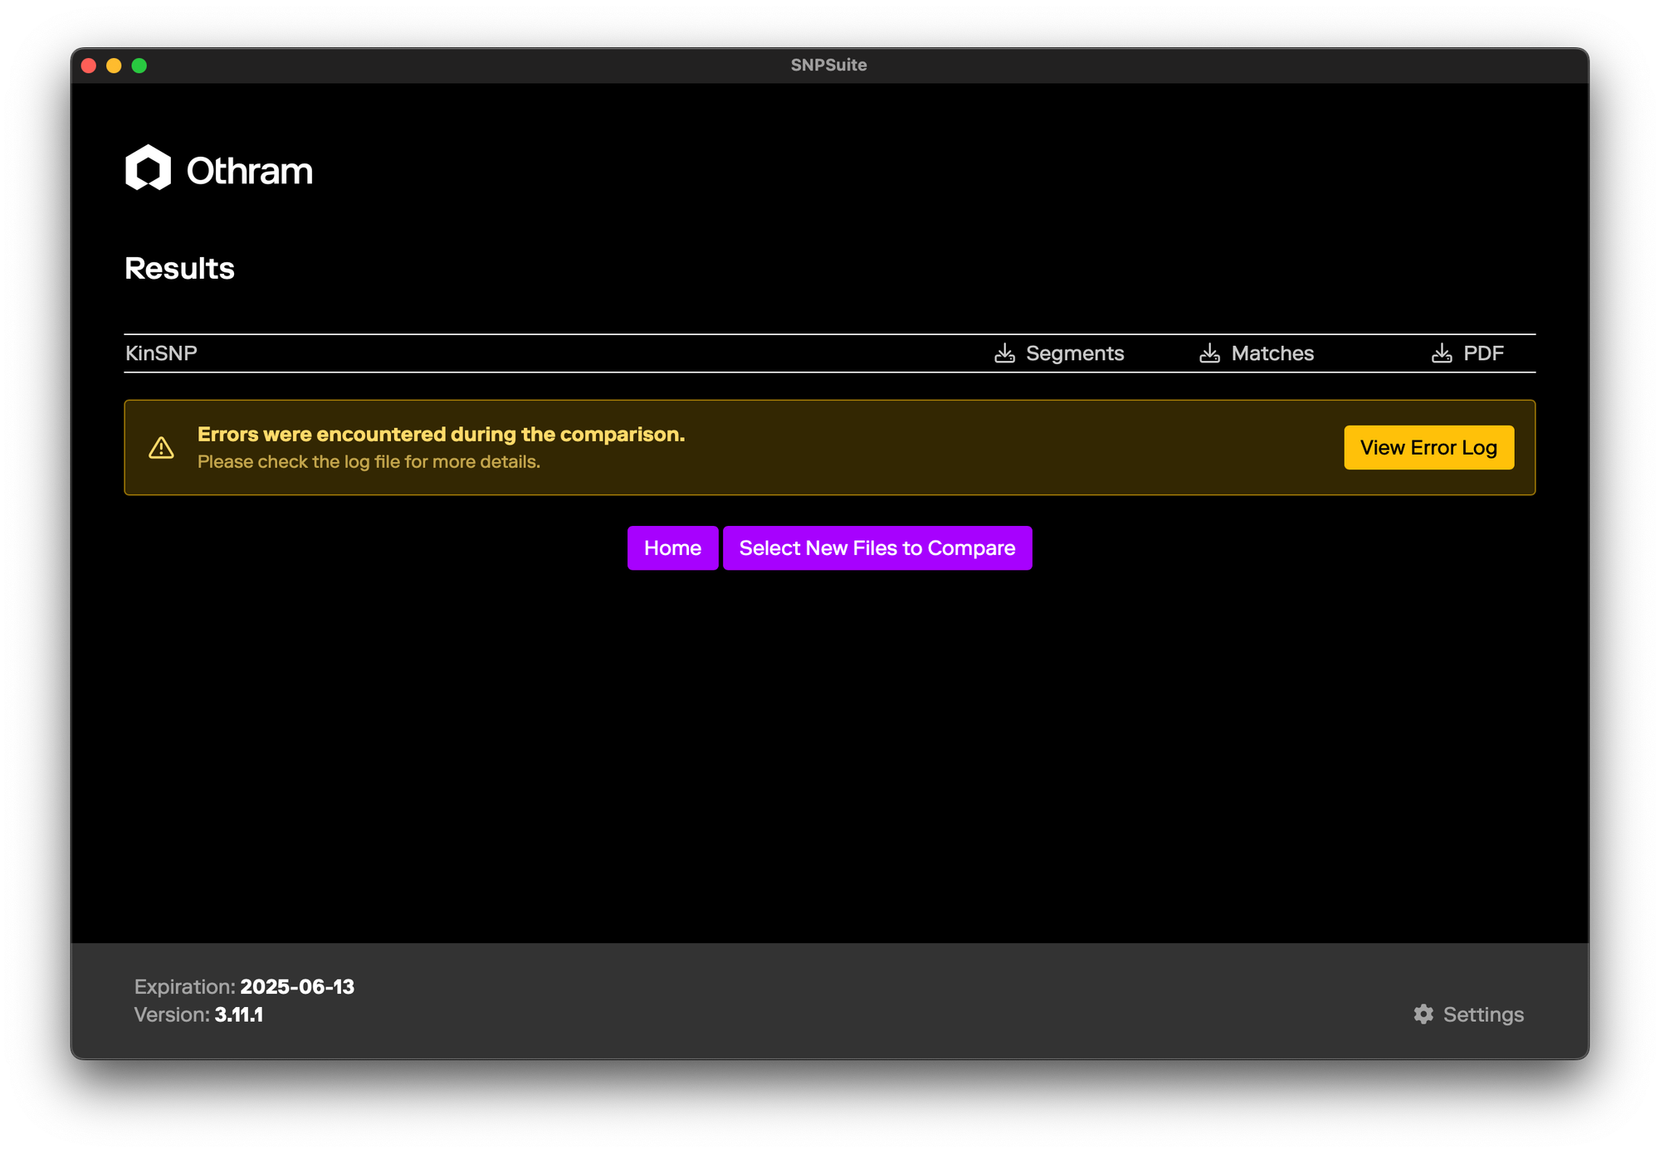Download the PDF report
This screenshot has width=1660, height=1153.
[1482, 353]
